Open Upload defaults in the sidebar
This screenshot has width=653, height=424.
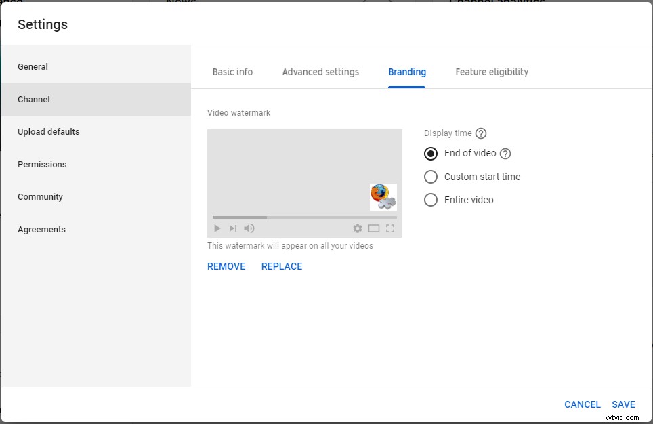click(x=49, y=132)
